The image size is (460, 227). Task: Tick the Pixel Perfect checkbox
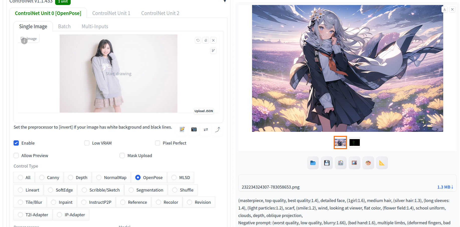(x=158, y=143)
